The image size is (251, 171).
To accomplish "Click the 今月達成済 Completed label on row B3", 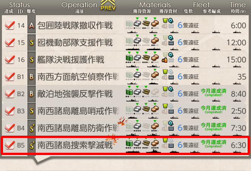I will 214,109.
